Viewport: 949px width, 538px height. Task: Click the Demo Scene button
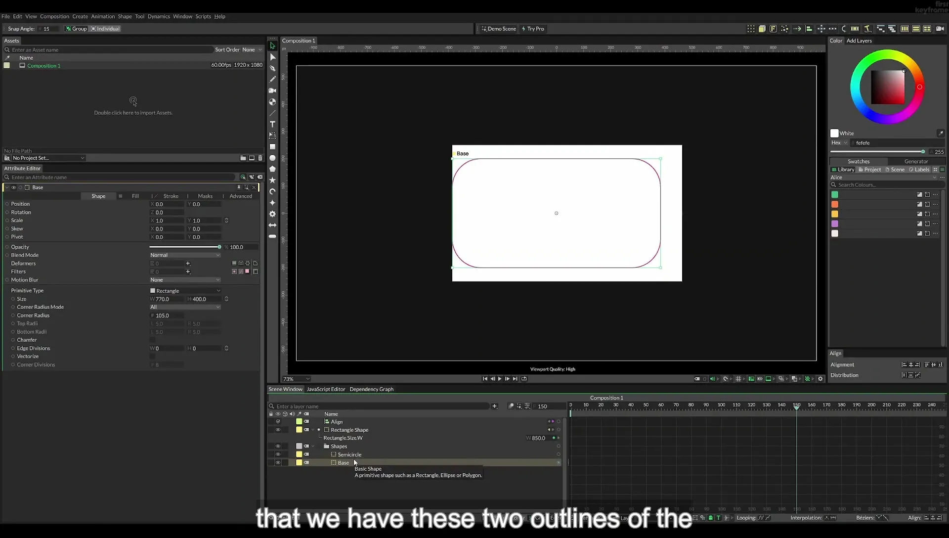498,29
